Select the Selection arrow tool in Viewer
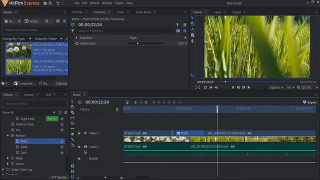 click(192, 18)
